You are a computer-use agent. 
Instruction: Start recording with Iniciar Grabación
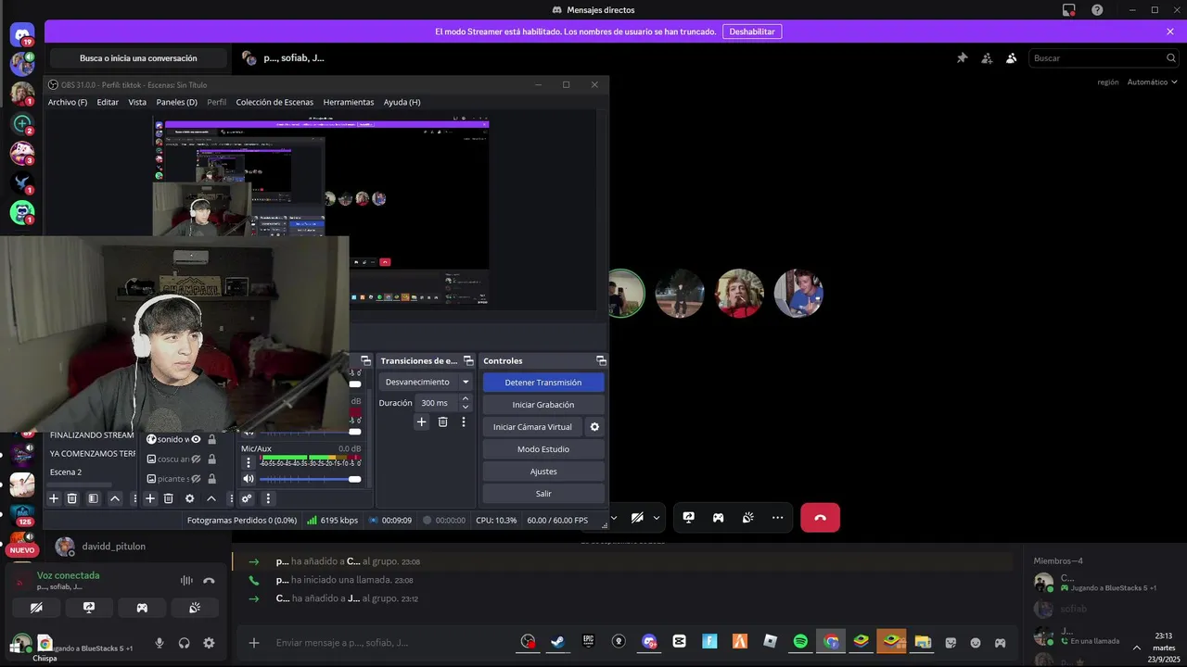pyautogui.click(x=543, y=405)
